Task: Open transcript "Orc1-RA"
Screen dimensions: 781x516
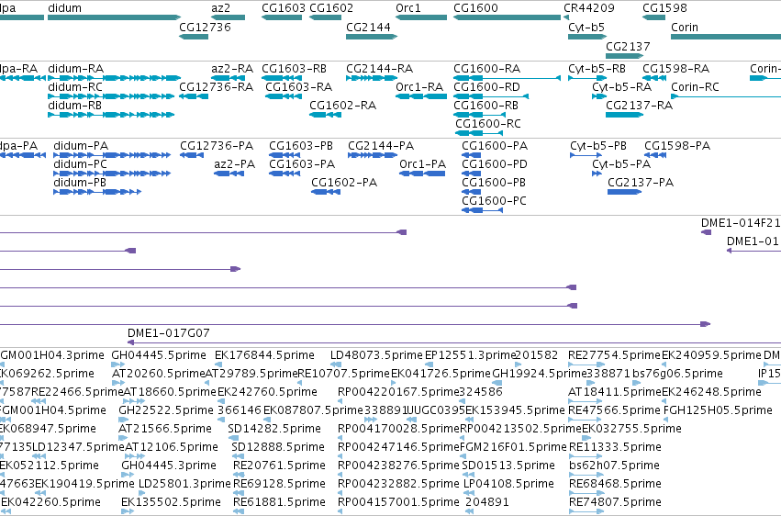Action: tap(421, 96)
